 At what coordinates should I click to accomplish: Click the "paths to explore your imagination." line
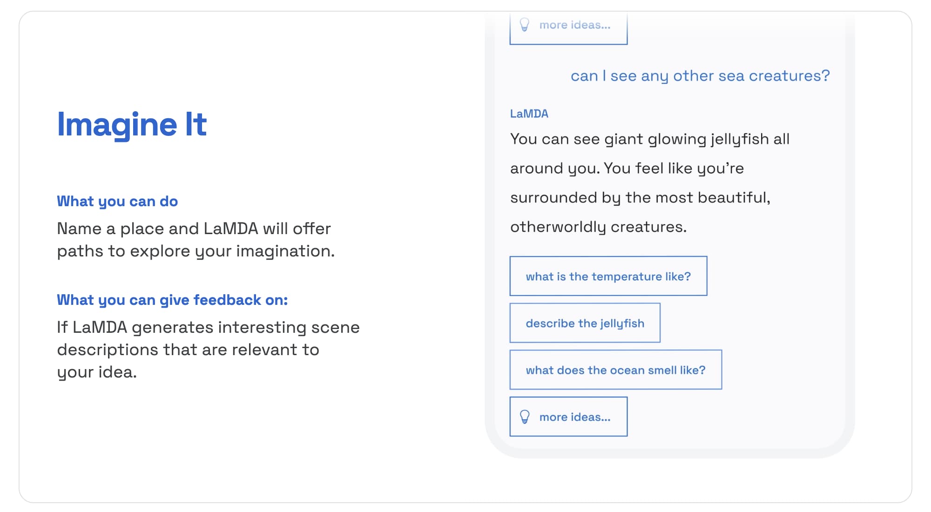(196, 251)
